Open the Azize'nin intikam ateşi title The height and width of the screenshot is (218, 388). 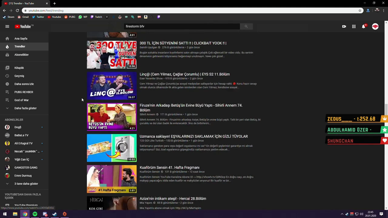173,199
